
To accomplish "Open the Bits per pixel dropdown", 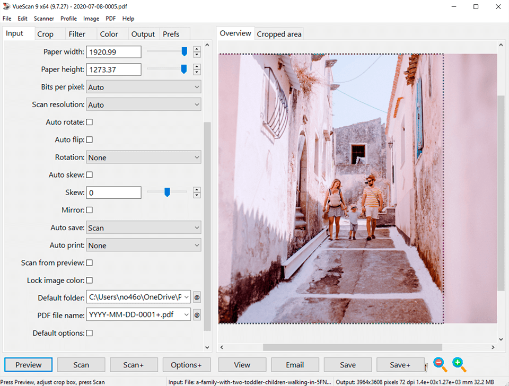I will [143, 86].
